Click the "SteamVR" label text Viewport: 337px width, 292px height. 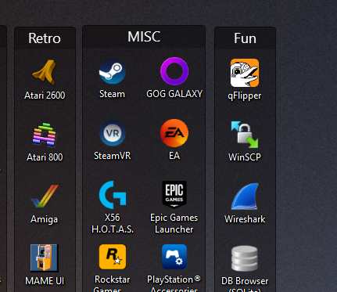(113, 156)
